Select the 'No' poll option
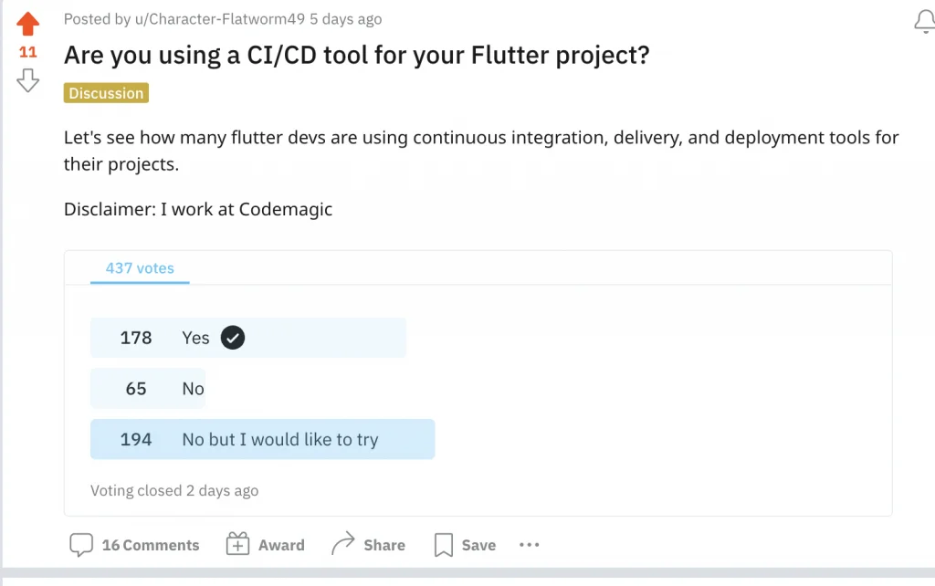This screenshot has width=935, height=586. click(x=193, y=389)
